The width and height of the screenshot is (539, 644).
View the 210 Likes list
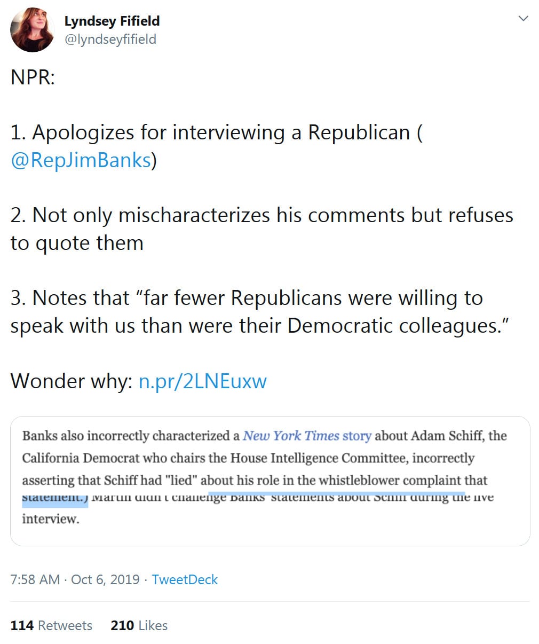tap(139, 625)
